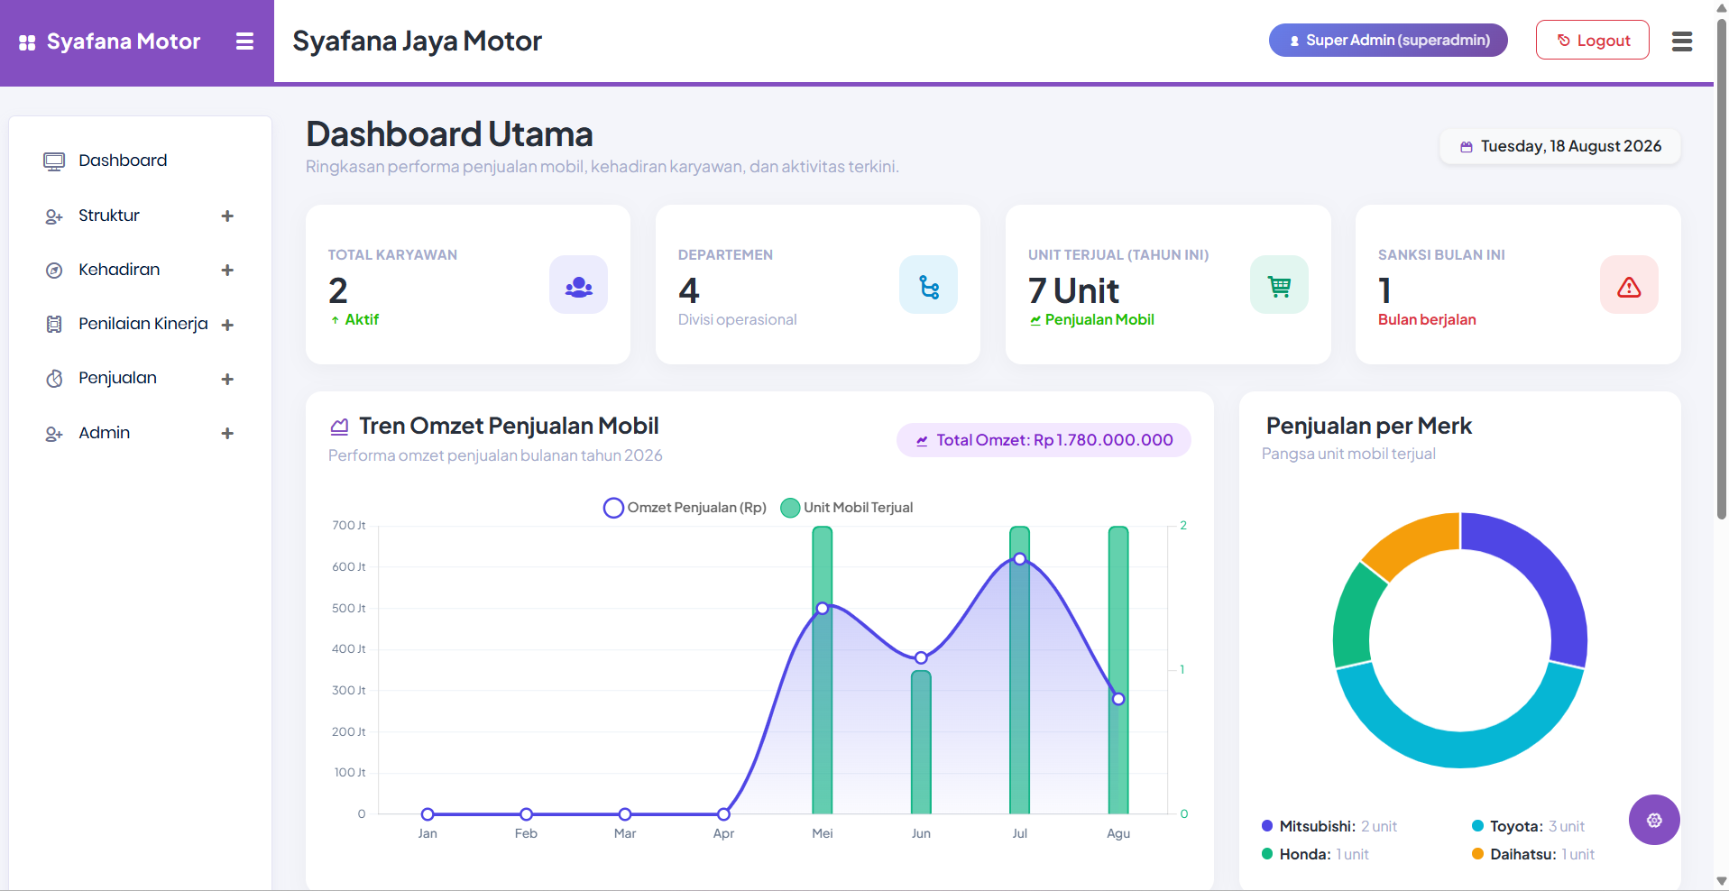Click the Tuesday, 18 August 2026 date label
The height and width of the screenshot is (891, 1729).
pos(1571,146)
